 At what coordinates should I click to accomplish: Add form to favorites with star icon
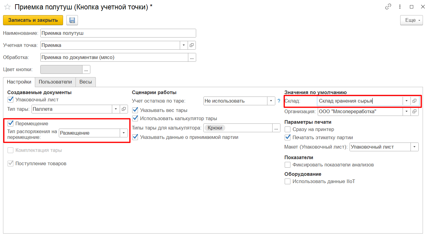(7, 7)
